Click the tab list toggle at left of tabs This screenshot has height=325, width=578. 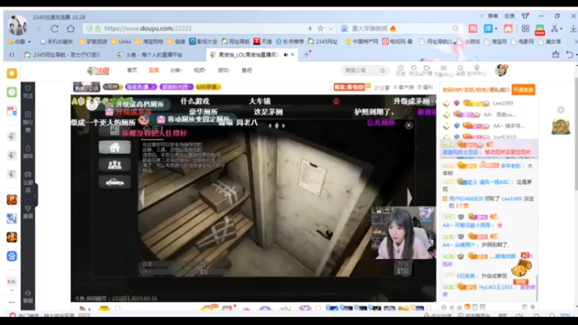(x=12, y=55)
